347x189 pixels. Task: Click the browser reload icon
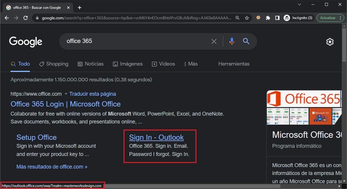26,18
